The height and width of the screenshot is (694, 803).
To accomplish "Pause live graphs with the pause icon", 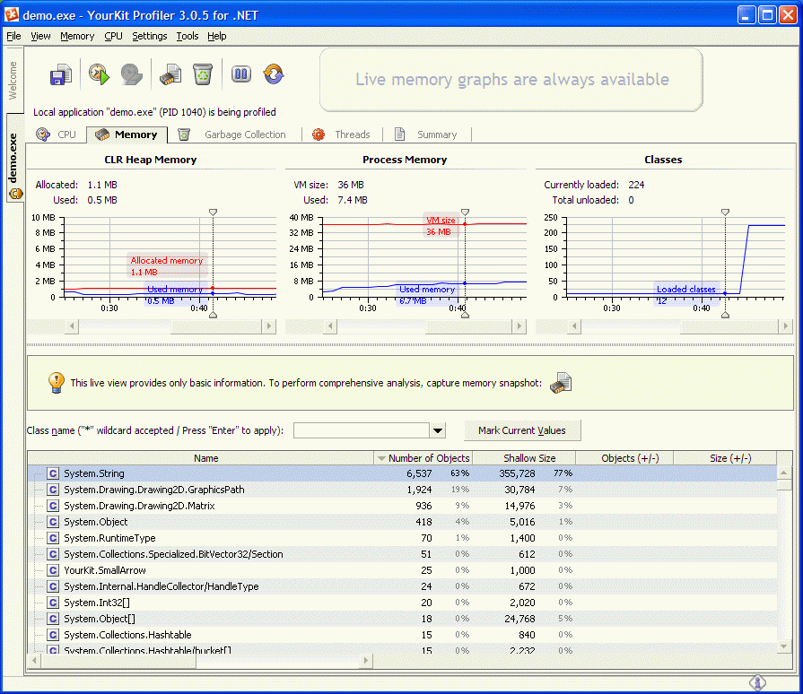I will click(240, 74).
